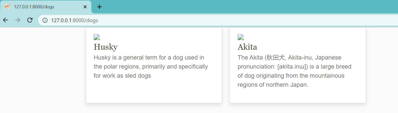Click the broken image above Akita

point(241,37)
